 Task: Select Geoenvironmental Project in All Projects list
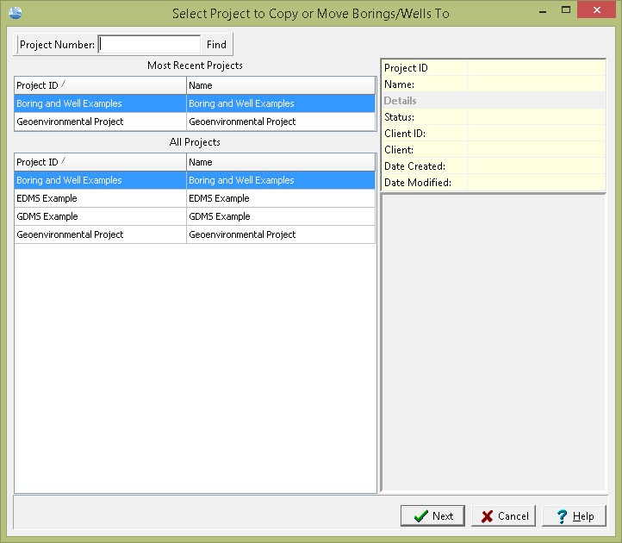[x=100, y=234]
